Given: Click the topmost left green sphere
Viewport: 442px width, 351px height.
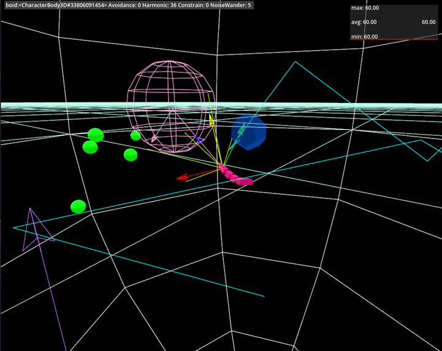Looking at the screenshot, I should point(95,134).
